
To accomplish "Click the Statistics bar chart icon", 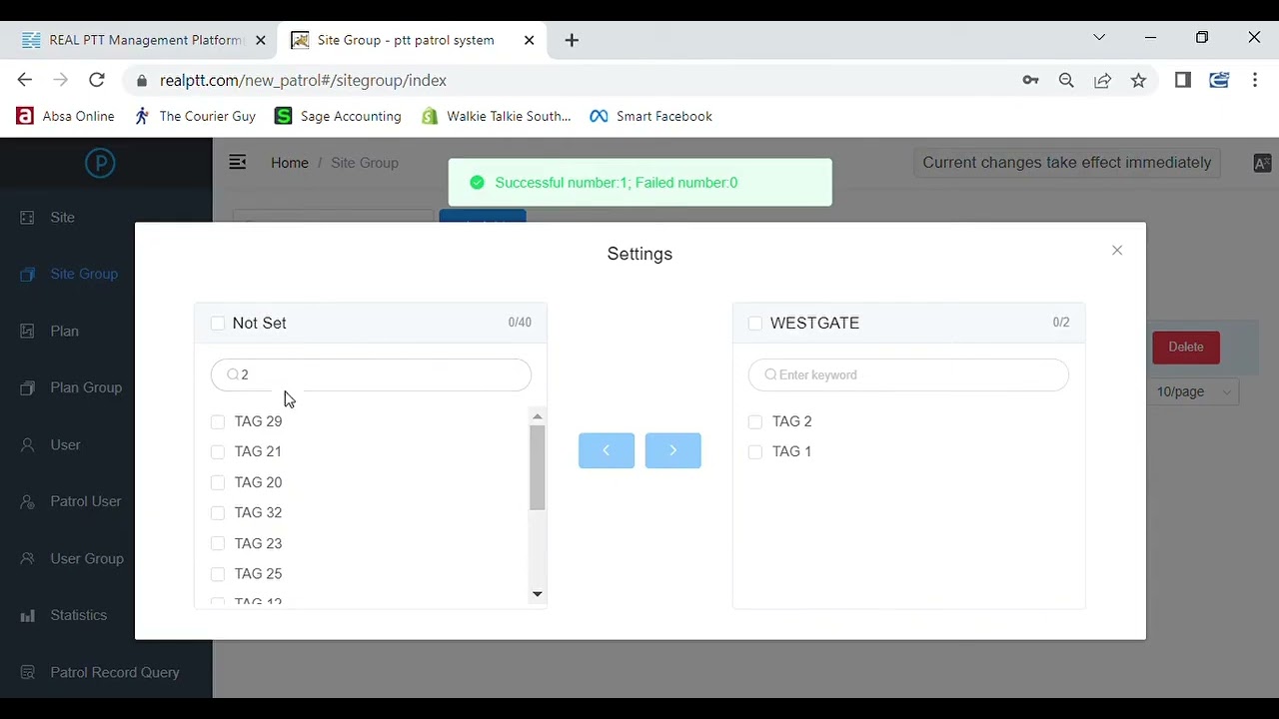I will 28,615.
